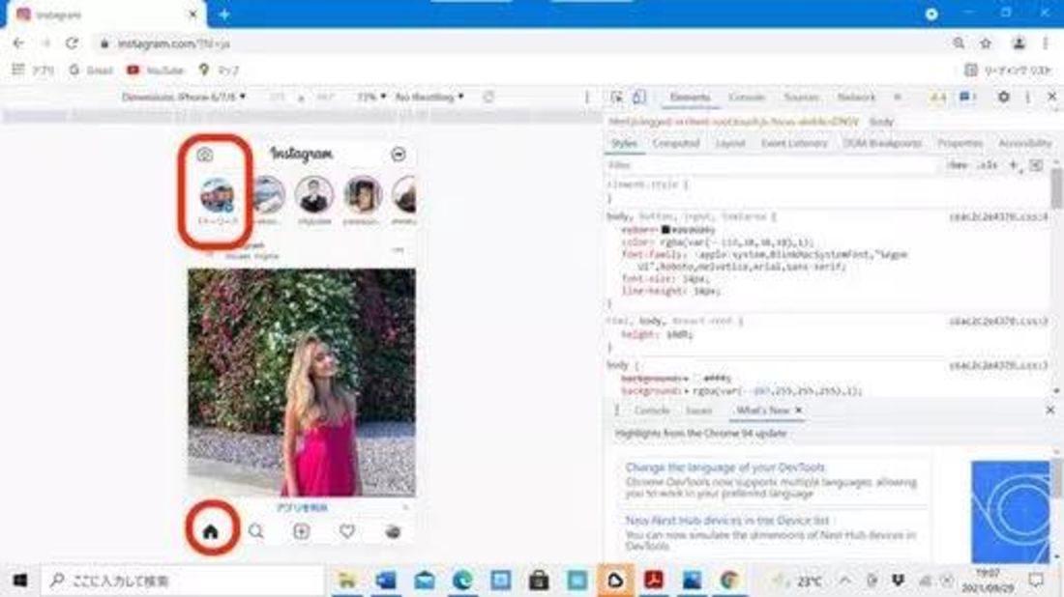Image resolution: width=1064 pixels, height=597 pixels.
Task: Open the first story with plus badge
Action: click(218, 195)
